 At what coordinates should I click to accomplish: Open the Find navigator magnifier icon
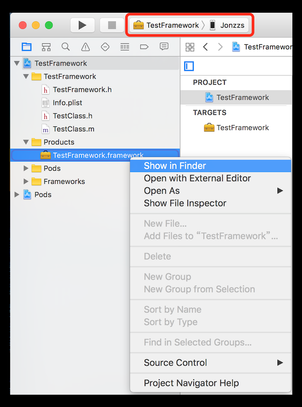66,47
